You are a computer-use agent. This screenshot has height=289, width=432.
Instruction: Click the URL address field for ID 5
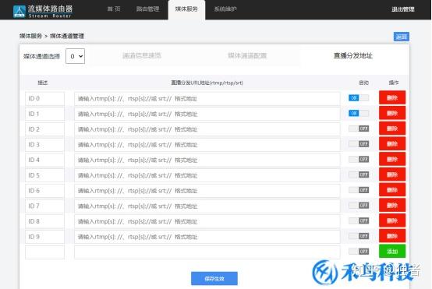pos(207,175)
